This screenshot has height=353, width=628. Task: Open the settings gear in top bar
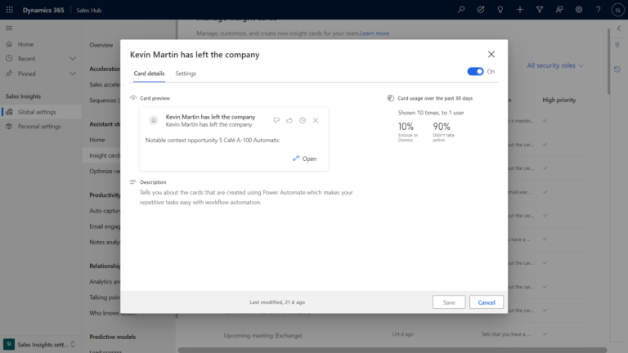579,9
